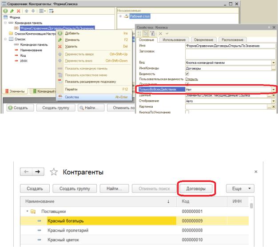Select Наименование element in the form tree
The image size is (278, 247).
pyautogui.click(x=31, y=50)
